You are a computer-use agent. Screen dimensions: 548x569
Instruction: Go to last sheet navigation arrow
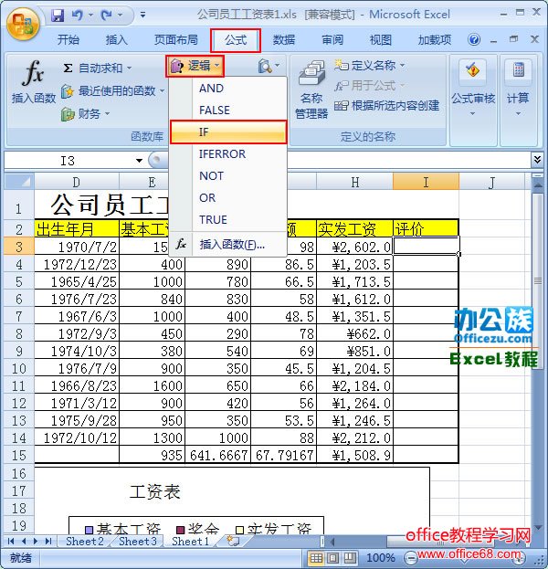pyautogui.click(x=48, y=542)
